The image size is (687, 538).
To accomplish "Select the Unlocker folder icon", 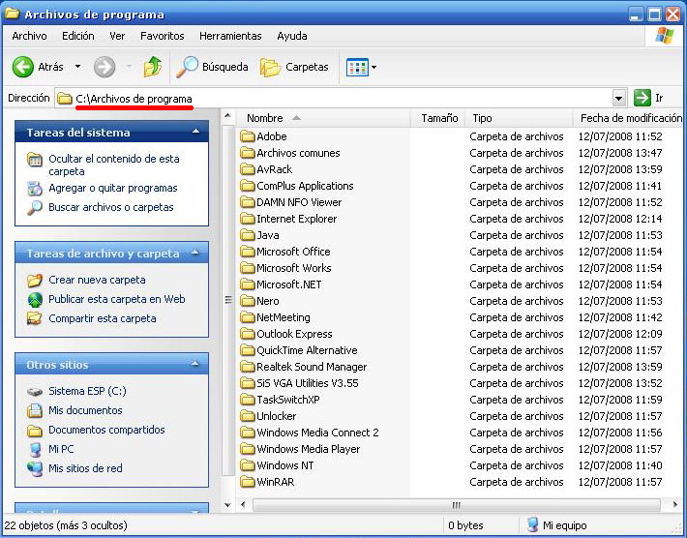I will pyautogui.click(x=248, y=416).
